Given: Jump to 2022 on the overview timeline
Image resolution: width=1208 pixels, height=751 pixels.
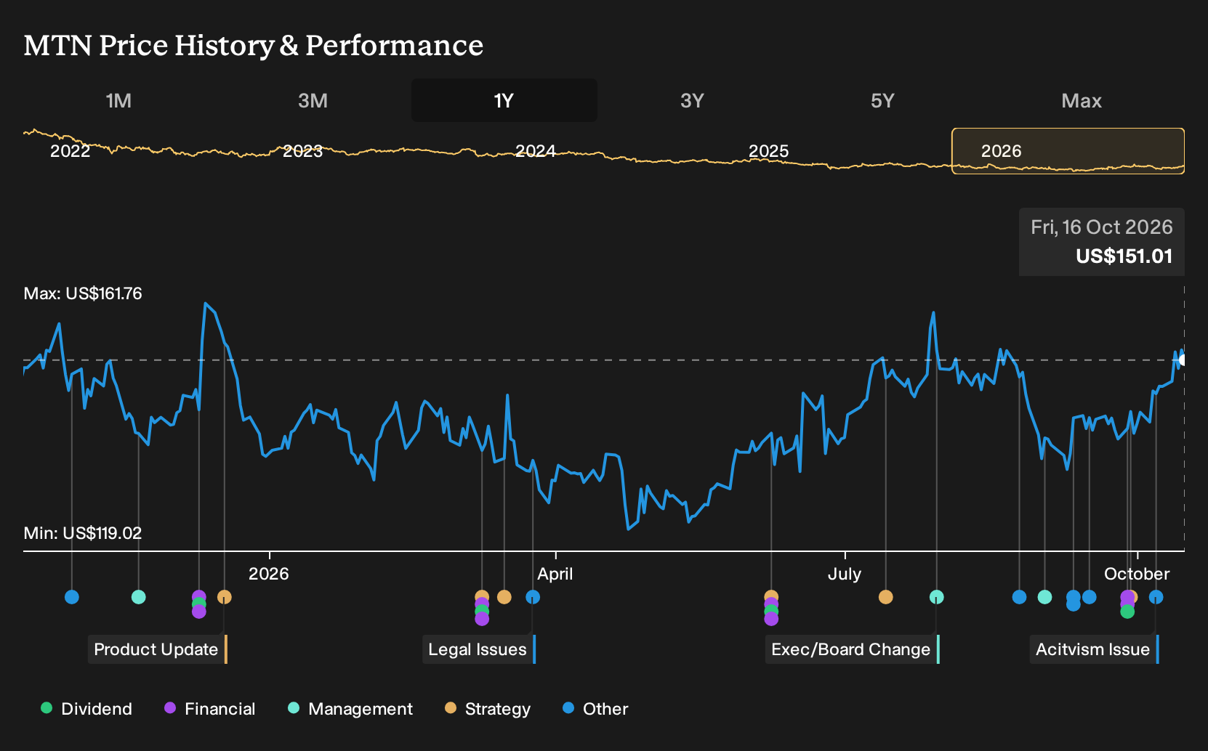Looking at the screenshot, I should coord(71,151).
